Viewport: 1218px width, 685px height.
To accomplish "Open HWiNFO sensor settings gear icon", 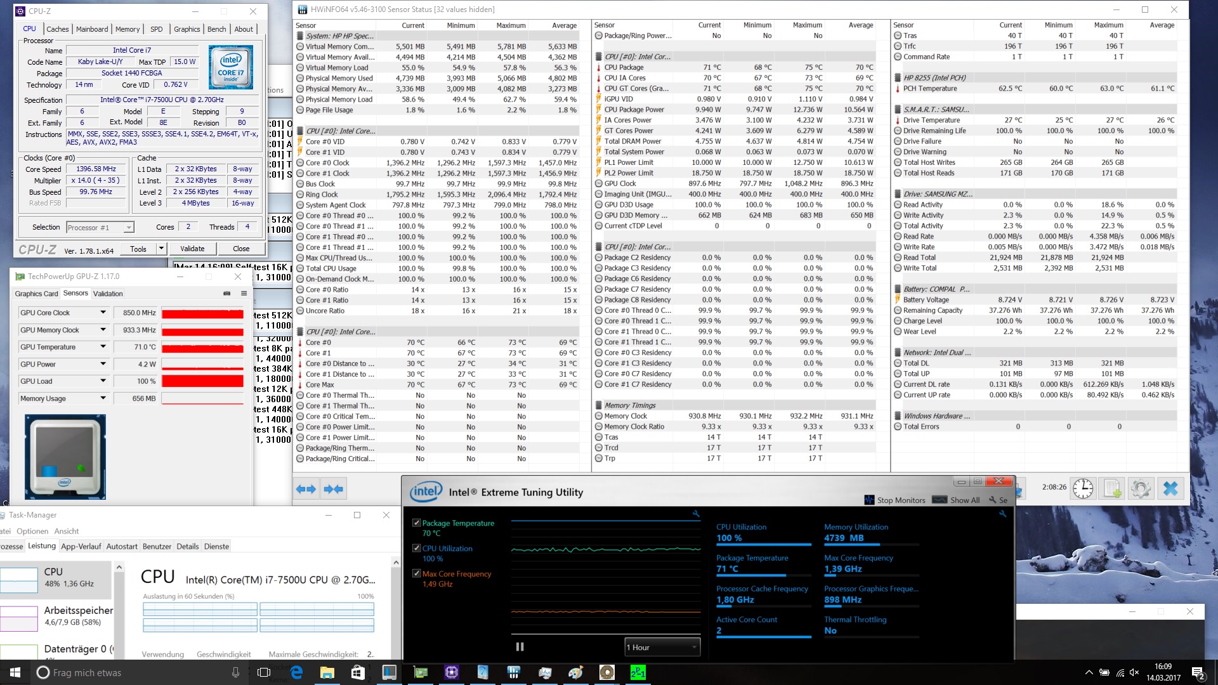I will (x=1141, y=488).
